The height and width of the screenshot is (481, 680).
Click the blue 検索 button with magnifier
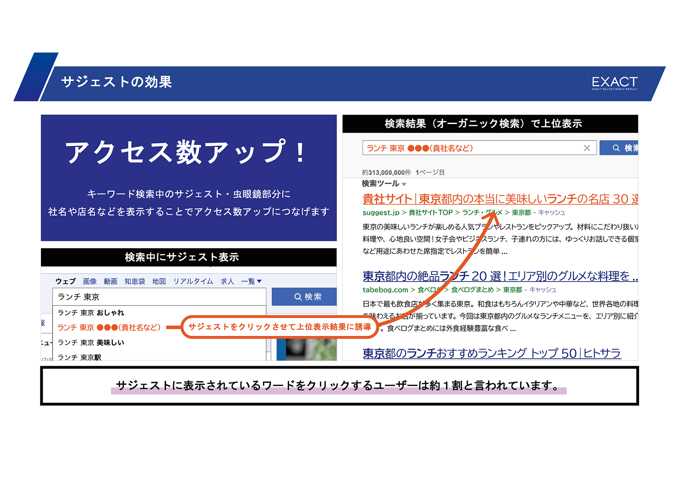(x=304, y=297)
